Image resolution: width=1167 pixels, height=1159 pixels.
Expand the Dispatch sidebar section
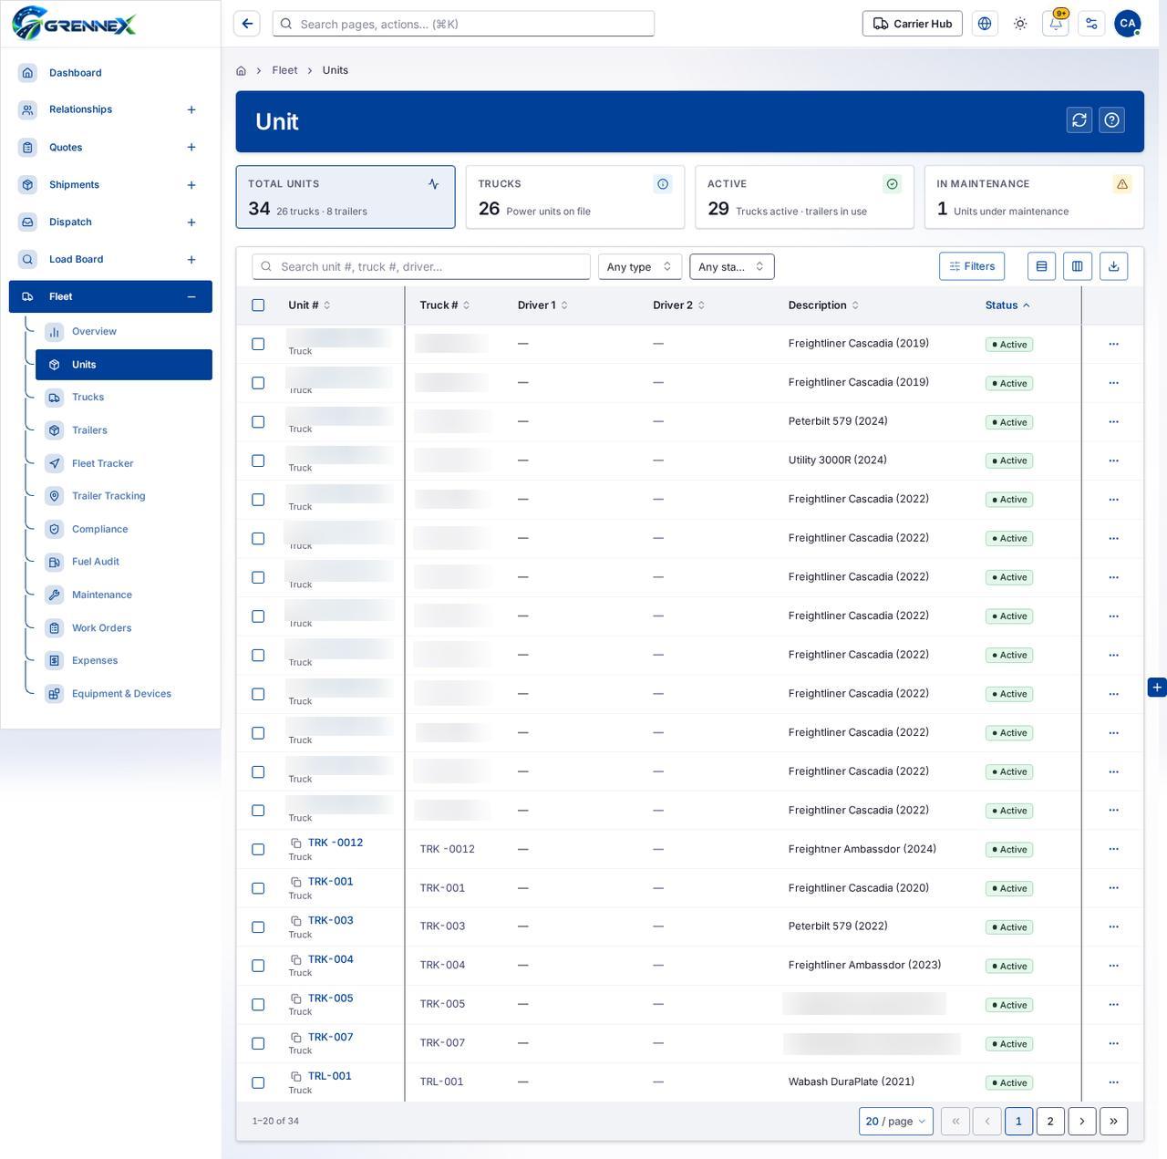tap(191, 222)
